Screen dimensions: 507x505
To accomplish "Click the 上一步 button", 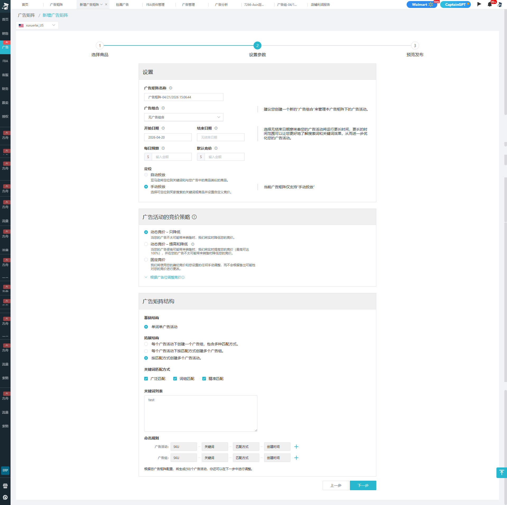I will click(336, 485).
